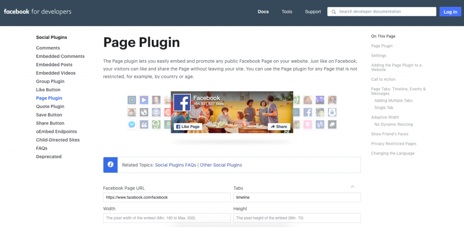Viewport: 464px width, 227px height.
Task: Open FAQs in the left sidebar
Action: [x=42, y=148]
